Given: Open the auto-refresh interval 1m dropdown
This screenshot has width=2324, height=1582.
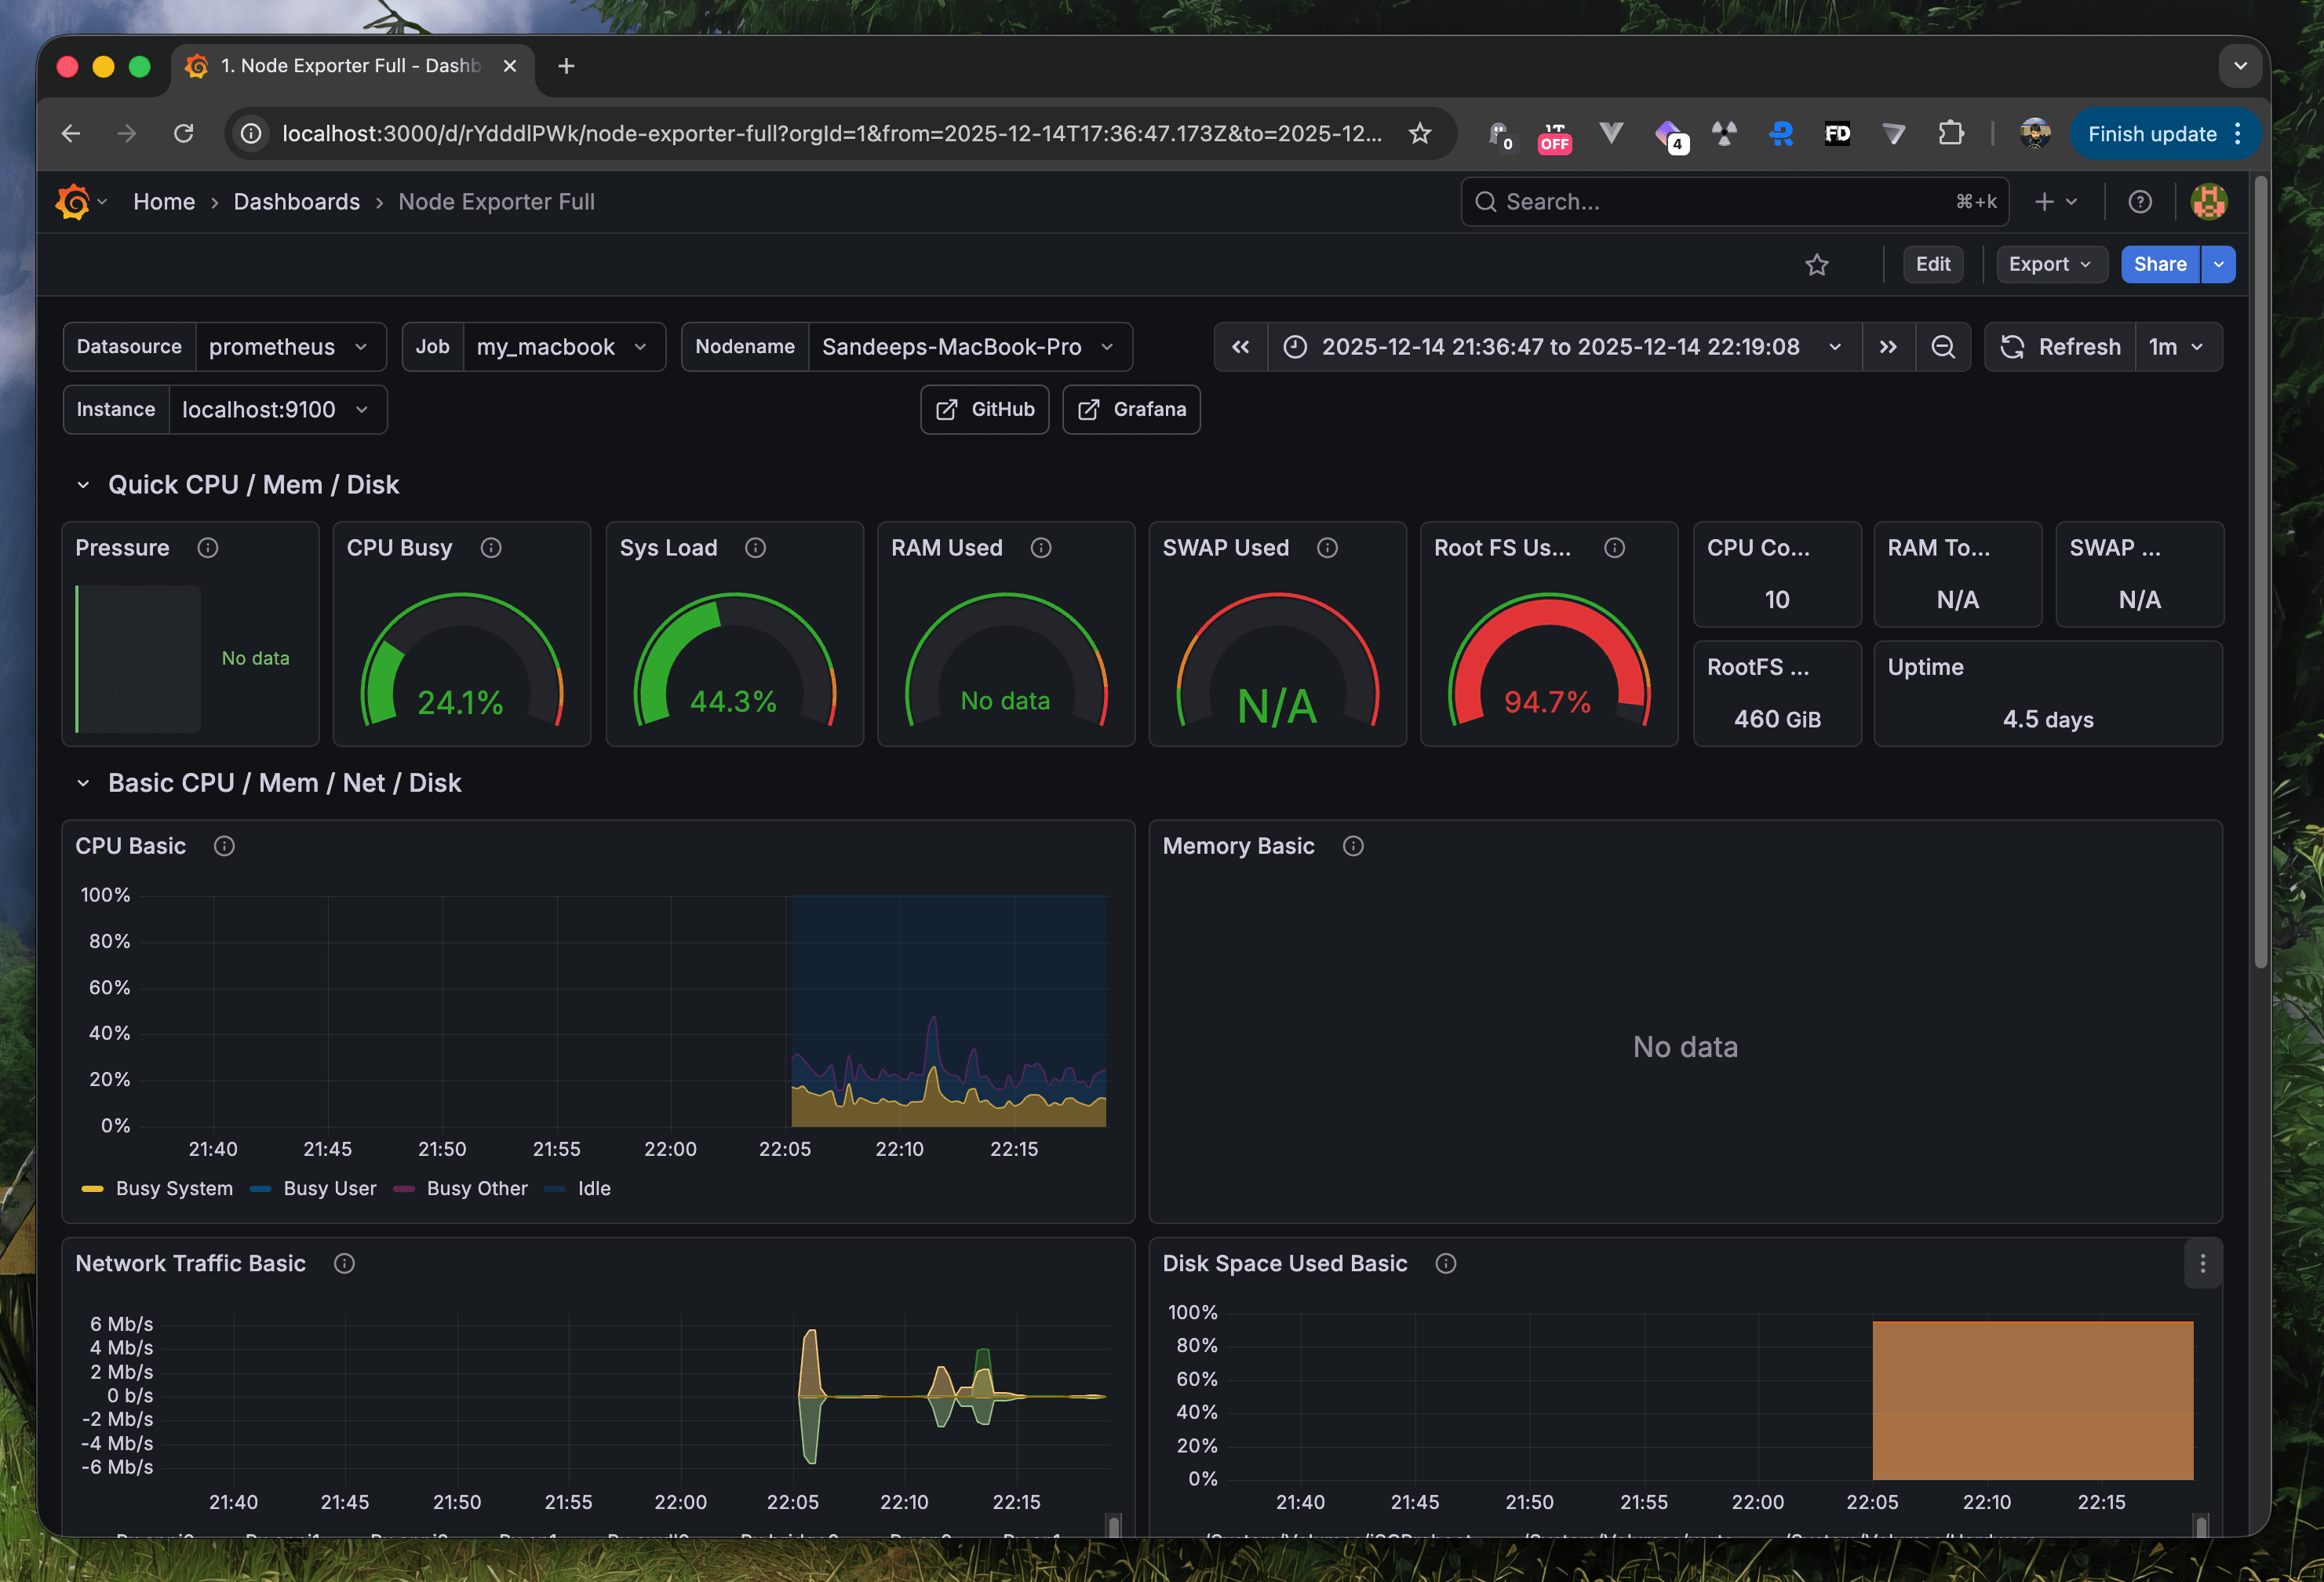Looking at the screenshot, I should [x=2177, y=347].
